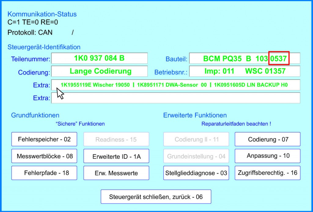
Task: Select the Readiness - 15 button
Action: pyautogui.click(x=116, y=139)
